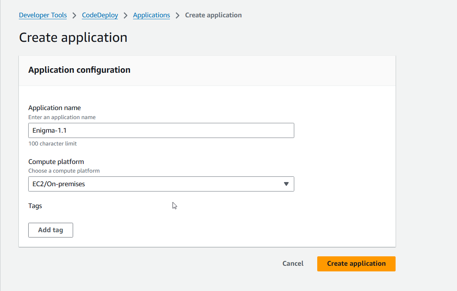
Task: Click the Add tag button
Action: pyautogui.click(x=50, y=230)
